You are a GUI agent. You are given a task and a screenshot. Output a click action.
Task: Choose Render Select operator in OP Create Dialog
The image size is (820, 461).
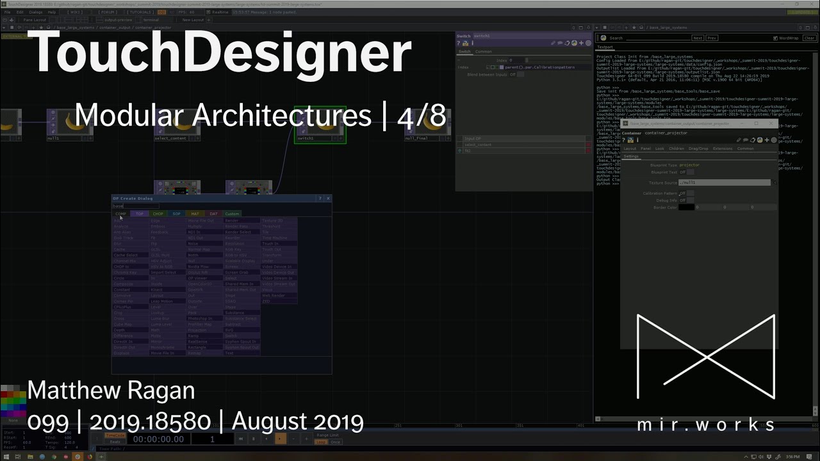(242, 232)
